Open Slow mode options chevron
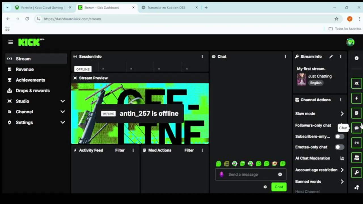The width and height of the screenshot is (363, 204). pos(342,114)
